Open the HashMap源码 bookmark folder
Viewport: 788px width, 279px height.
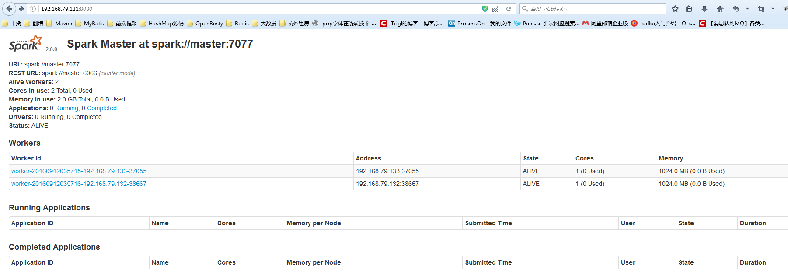[162, 23]
